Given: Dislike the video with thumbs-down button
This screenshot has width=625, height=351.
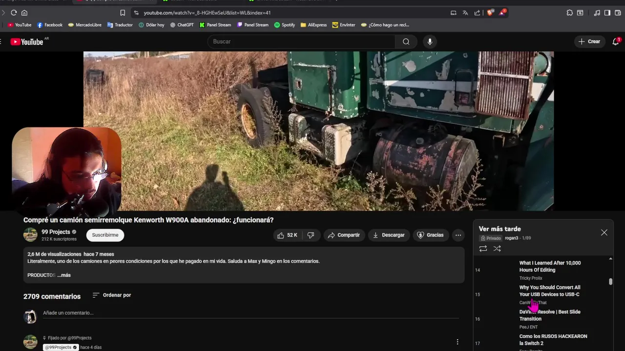Looking at the screenshot, I should (311, 235).
